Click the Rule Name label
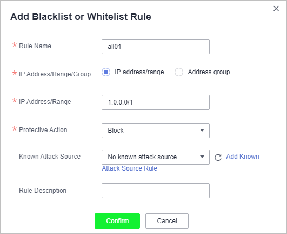Screen dimensions: 287x234 [x=35, y=46]
